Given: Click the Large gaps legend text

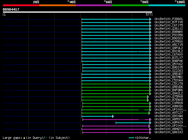Looking at the screenshot, I should pyautogui.click(x=36, y=138).
